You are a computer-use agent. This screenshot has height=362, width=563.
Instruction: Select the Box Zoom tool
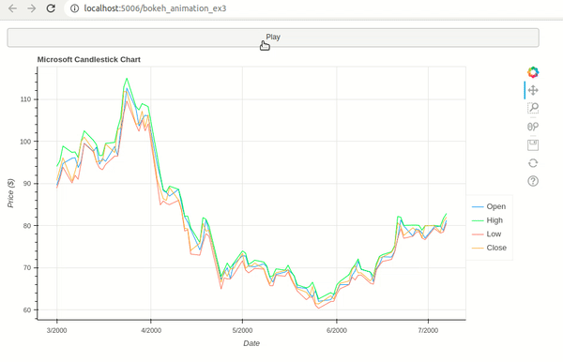pyautogui.click(x=533, y=108)
